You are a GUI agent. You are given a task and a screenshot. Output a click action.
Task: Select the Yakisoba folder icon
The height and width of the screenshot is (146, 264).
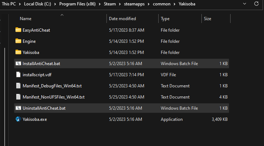click(x=18, y=52)
